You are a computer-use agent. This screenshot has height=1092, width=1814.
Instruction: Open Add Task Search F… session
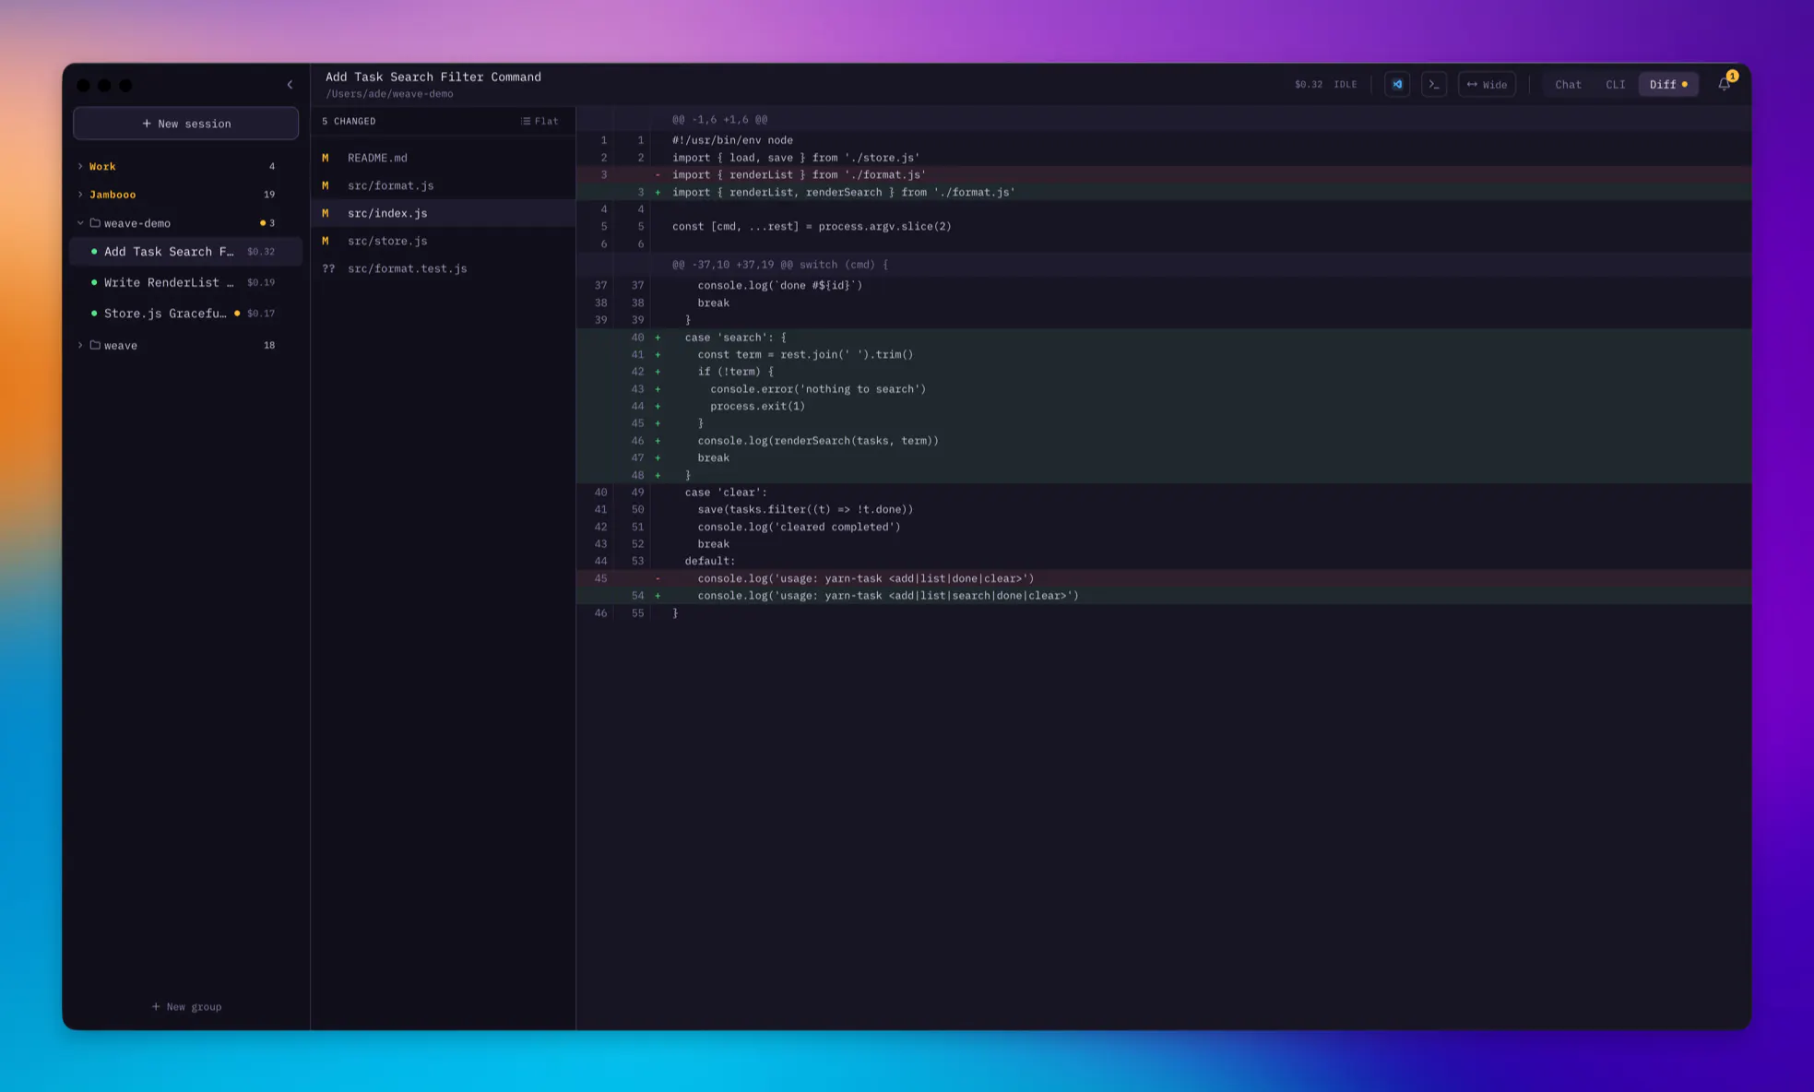click(186, 252)
